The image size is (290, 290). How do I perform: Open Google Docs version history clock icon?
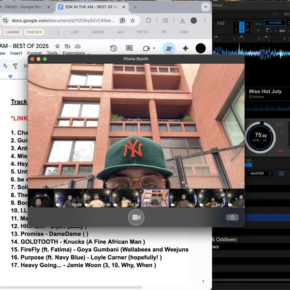pos(113,48)
